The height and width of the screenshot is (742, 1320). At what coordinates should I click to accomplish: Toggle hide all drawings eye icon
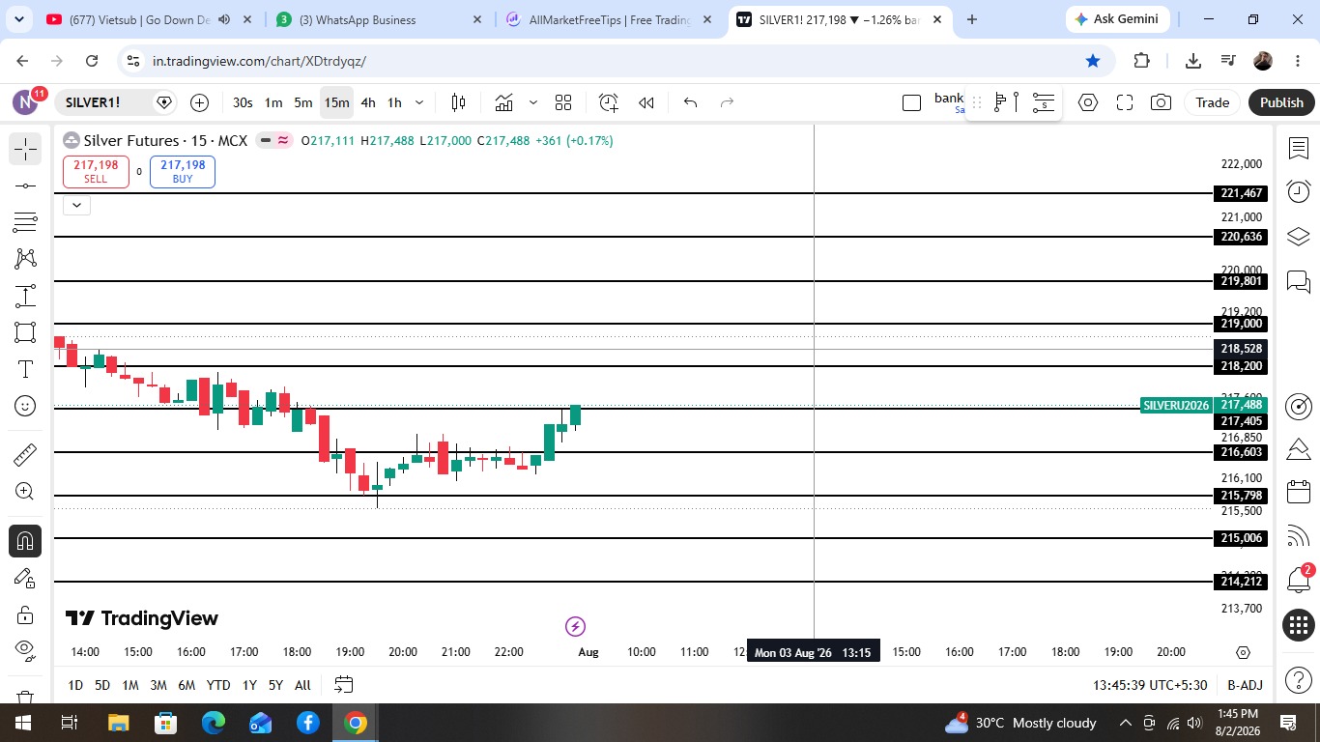(x=25, y=649)
